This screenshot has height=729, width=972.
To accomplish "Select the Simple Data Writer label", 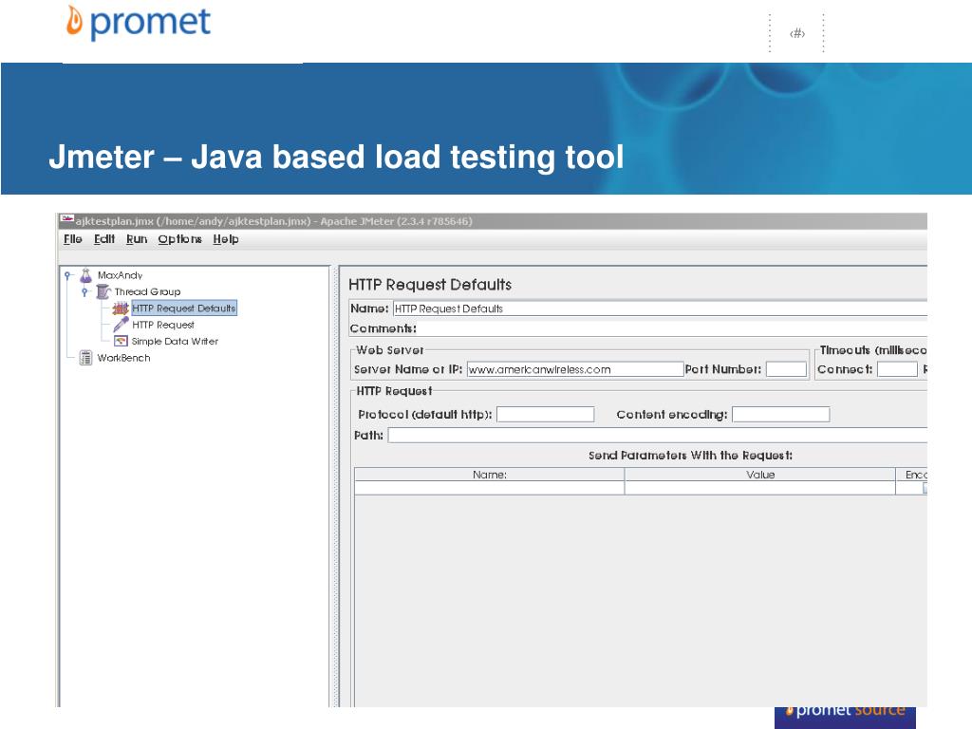I will pyautogui.click(x=175, y=341).
